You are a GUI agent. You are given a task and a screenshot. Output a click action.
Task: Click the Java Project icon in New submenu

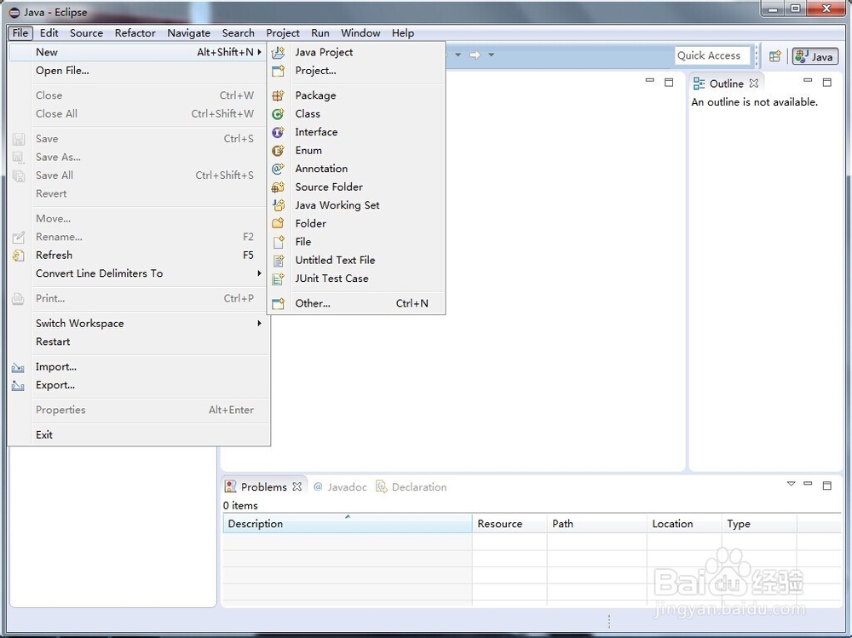pos(279,52)
